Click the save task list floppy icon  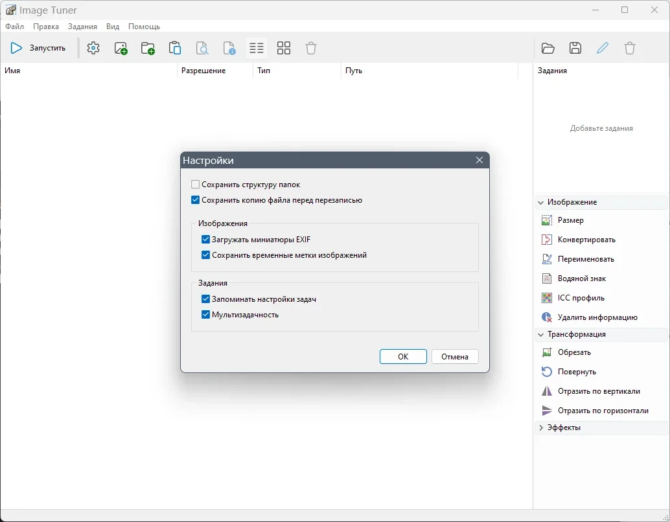[575, 48]
